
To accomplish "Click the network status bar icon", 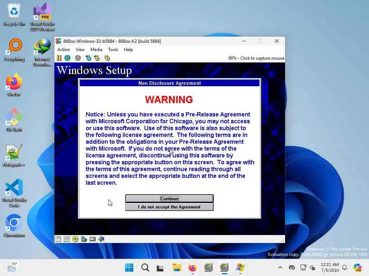I will (84, 239).
